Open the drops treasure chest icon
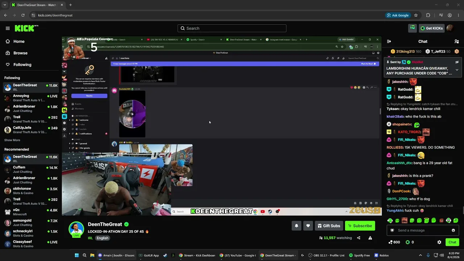 click(x=413, y=28)
